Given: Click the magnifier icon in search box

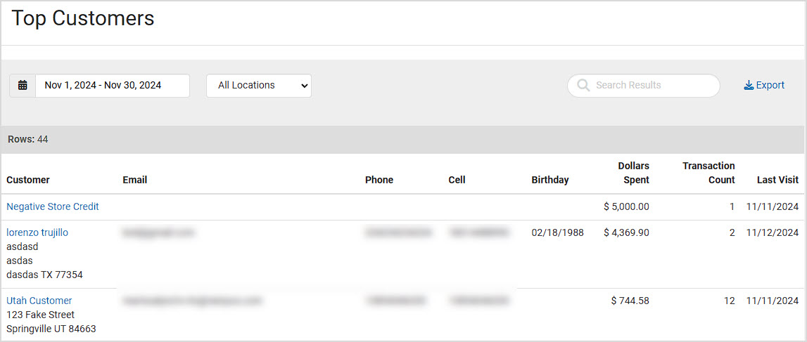Looking at the screenshot, I should [584, 85].
